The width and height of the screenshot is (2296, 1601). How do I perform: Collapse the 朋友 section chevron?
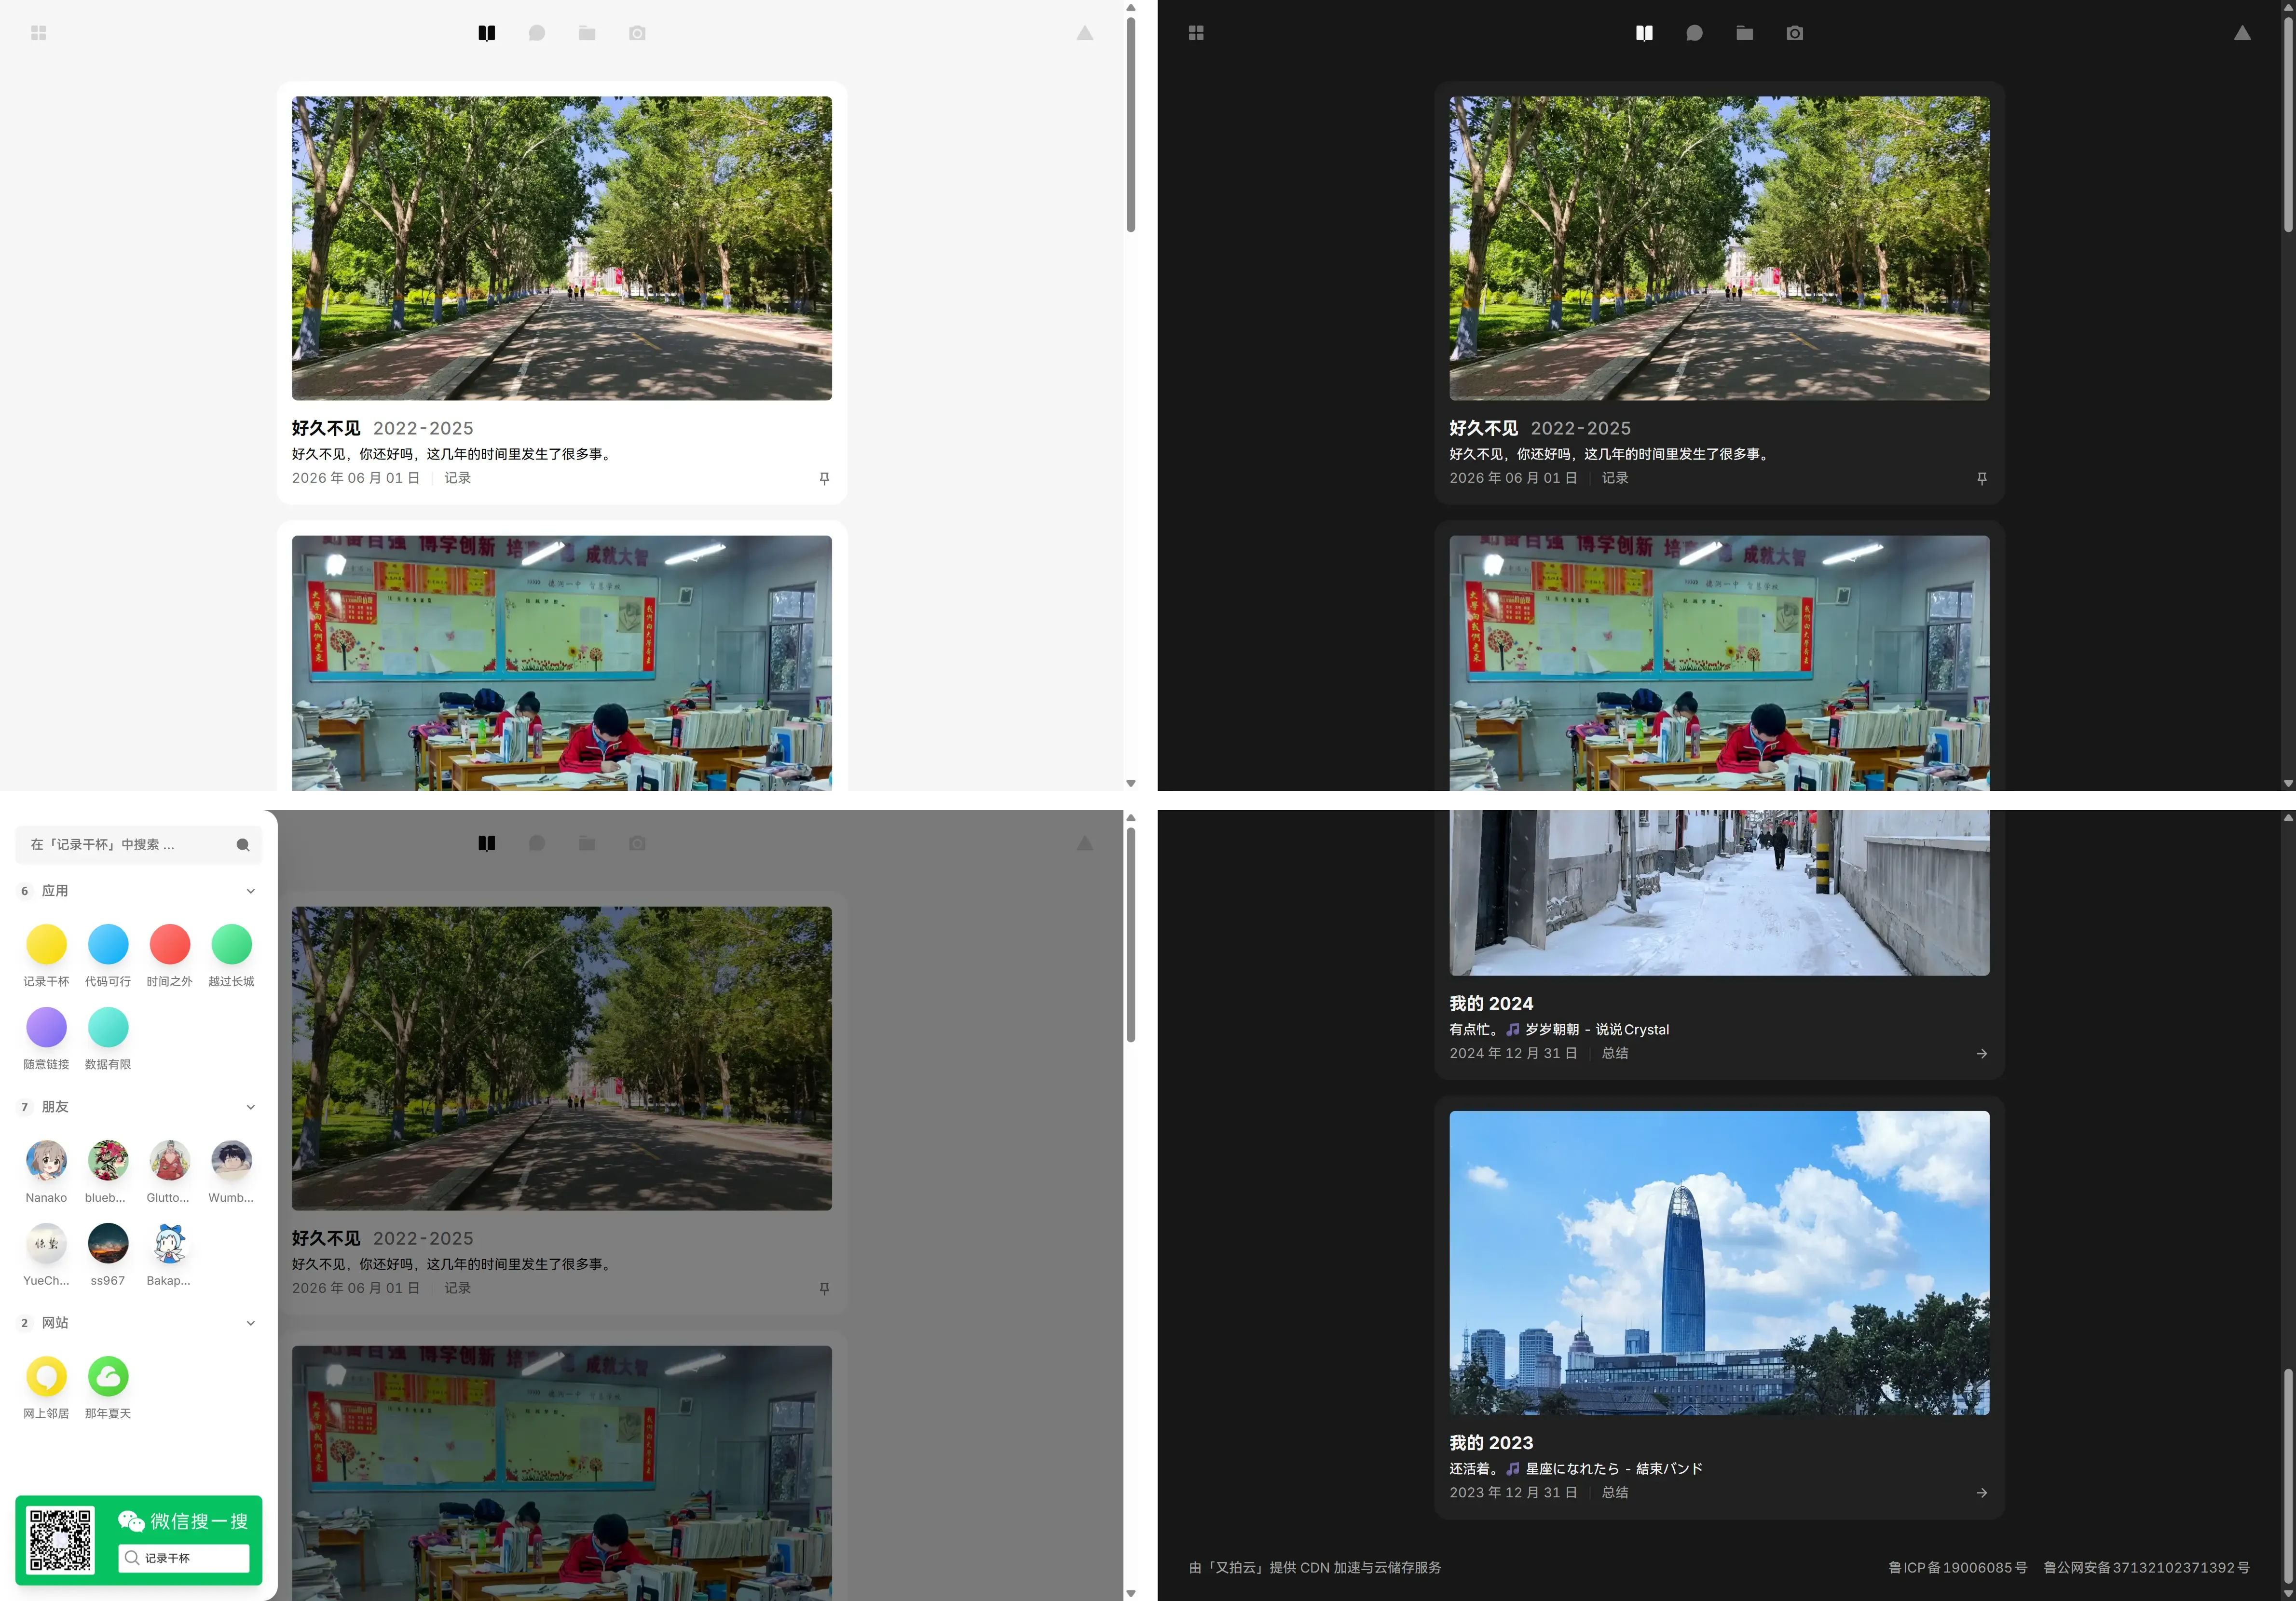250,1107
